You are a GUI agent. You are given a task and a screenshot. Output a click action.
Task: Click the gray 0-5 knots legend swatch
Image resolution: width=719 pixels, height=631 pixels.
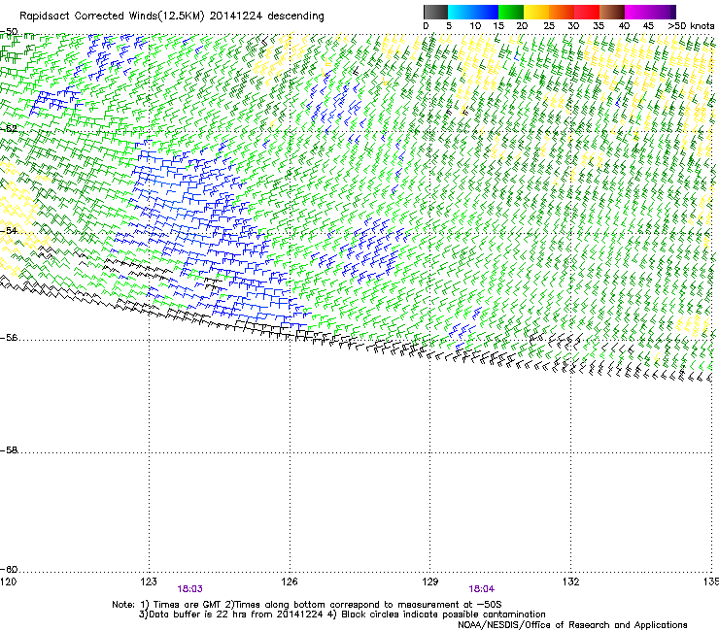[x=435, y=12]
